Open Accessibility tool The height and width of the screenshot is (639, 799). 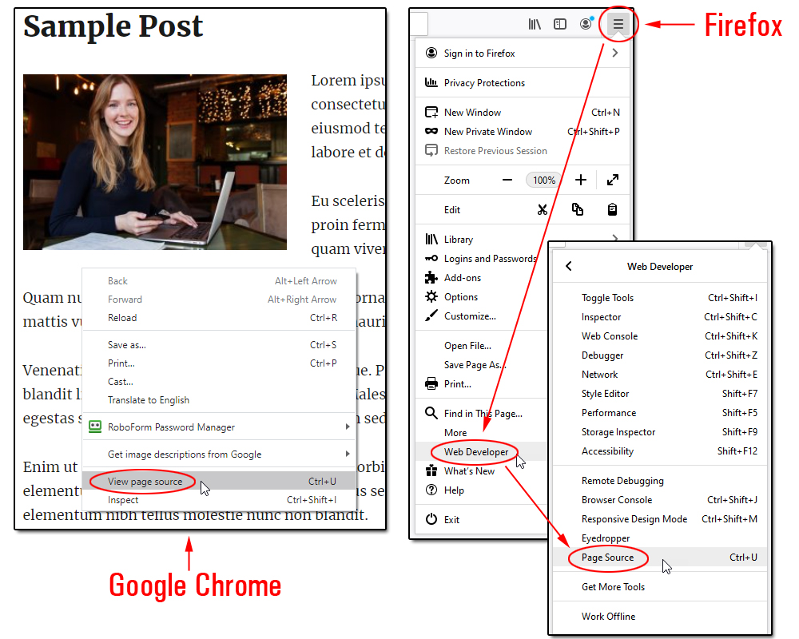point(660,451)
